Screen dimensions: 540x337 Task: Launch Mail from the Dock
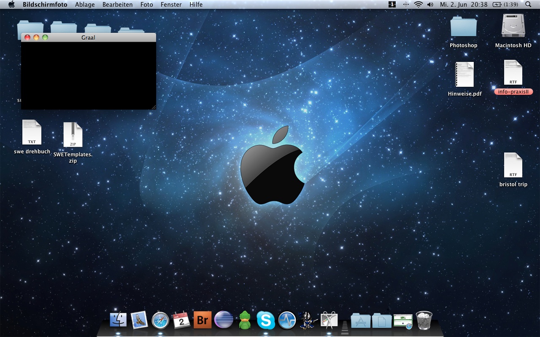click(139, 321)
